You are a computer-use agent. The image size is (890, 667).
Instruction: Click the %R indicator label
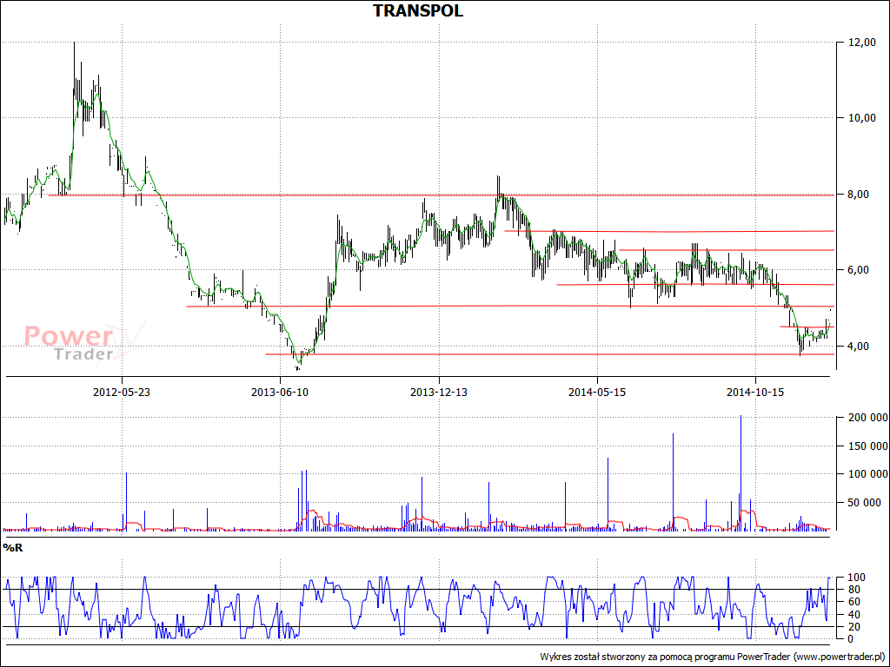pyautogui.click(x=13, y=548)
